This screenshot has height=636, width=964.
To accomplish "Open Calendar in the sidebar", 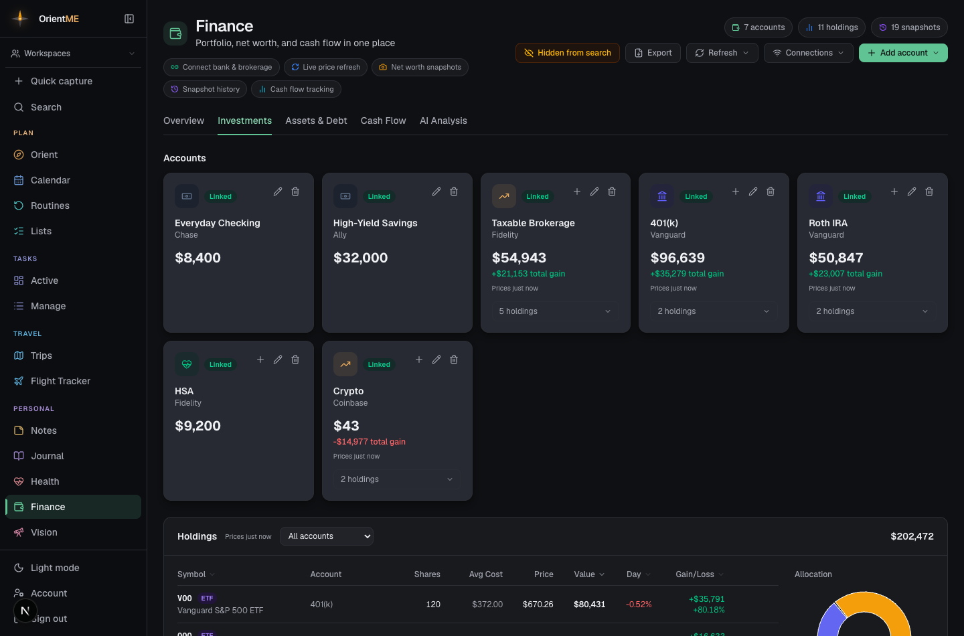I will click(x=74, y=180).
